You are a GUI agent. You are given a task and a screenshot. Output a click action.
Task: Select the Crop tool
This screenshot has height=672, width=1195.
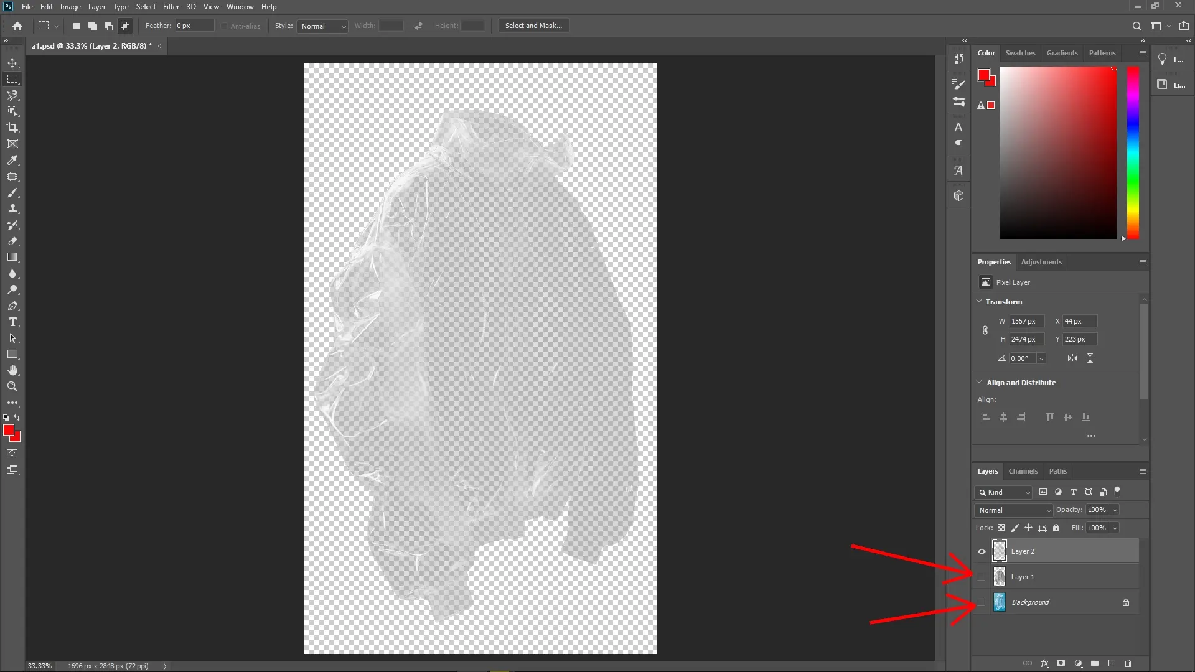(x=12, y=128)
